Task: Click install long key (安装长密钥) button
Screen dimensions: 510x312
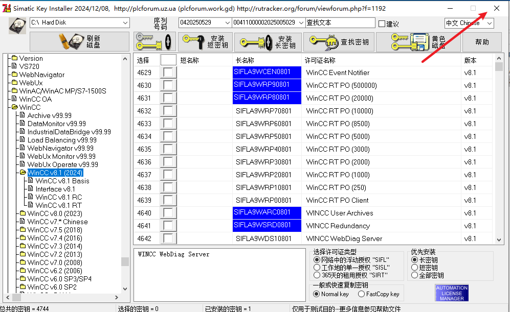Action: pos(268,42)
